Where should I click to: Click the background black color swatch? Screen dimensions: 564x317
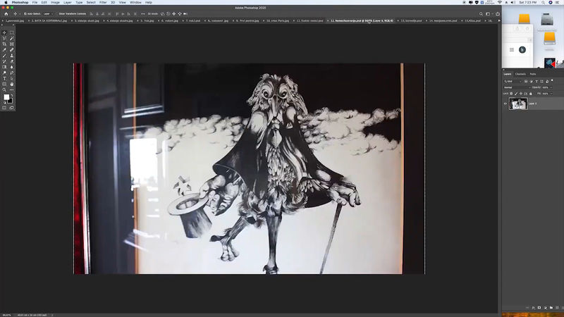11,101
